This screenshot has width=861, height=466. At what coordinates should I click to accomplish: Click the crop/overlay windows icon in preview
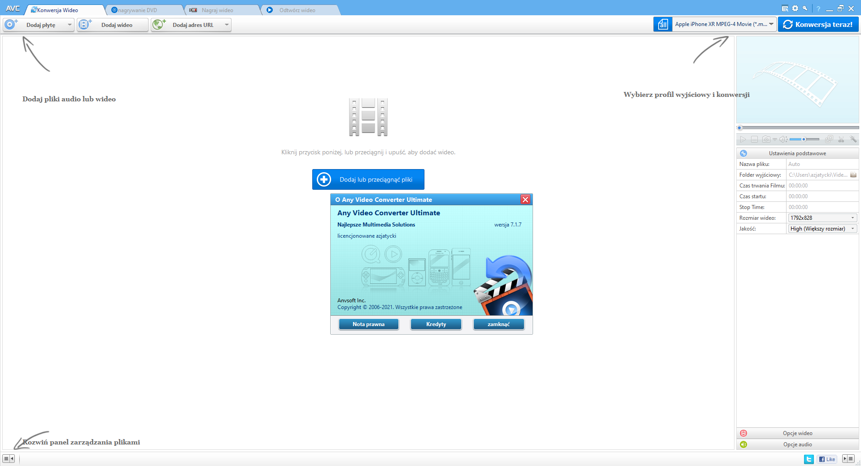[x=829, y=139]
